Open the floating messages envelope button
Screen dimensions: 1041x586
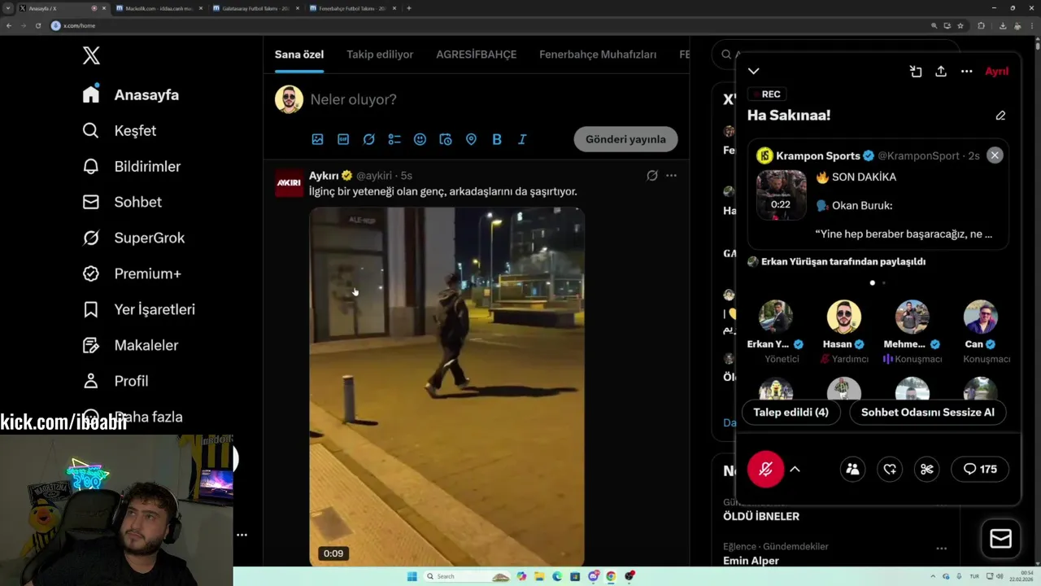[1000, 539]
